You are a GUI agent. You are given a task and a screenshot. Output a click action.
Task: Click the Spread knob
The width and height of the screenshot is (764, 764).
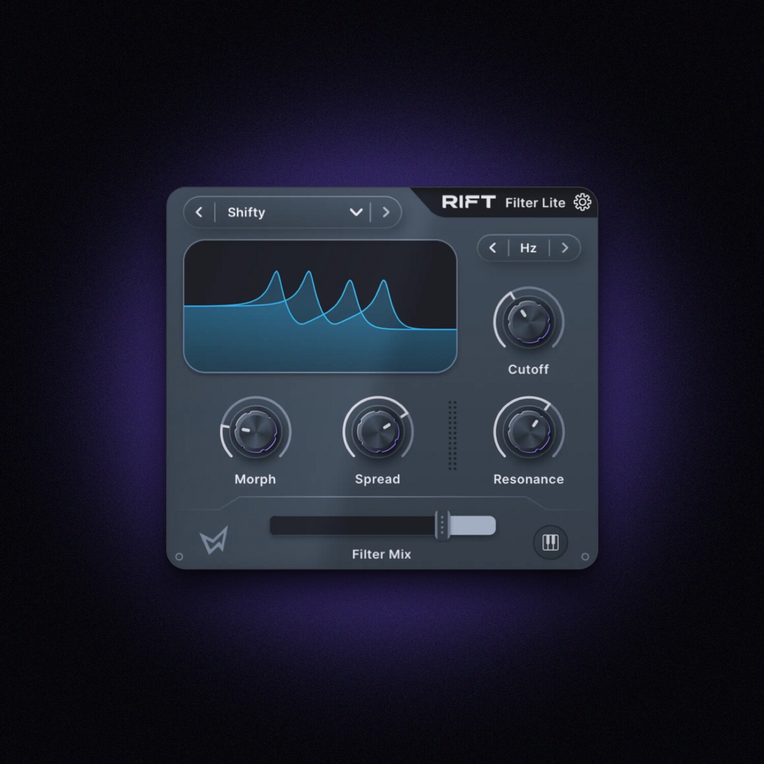(x=378, y=431)
